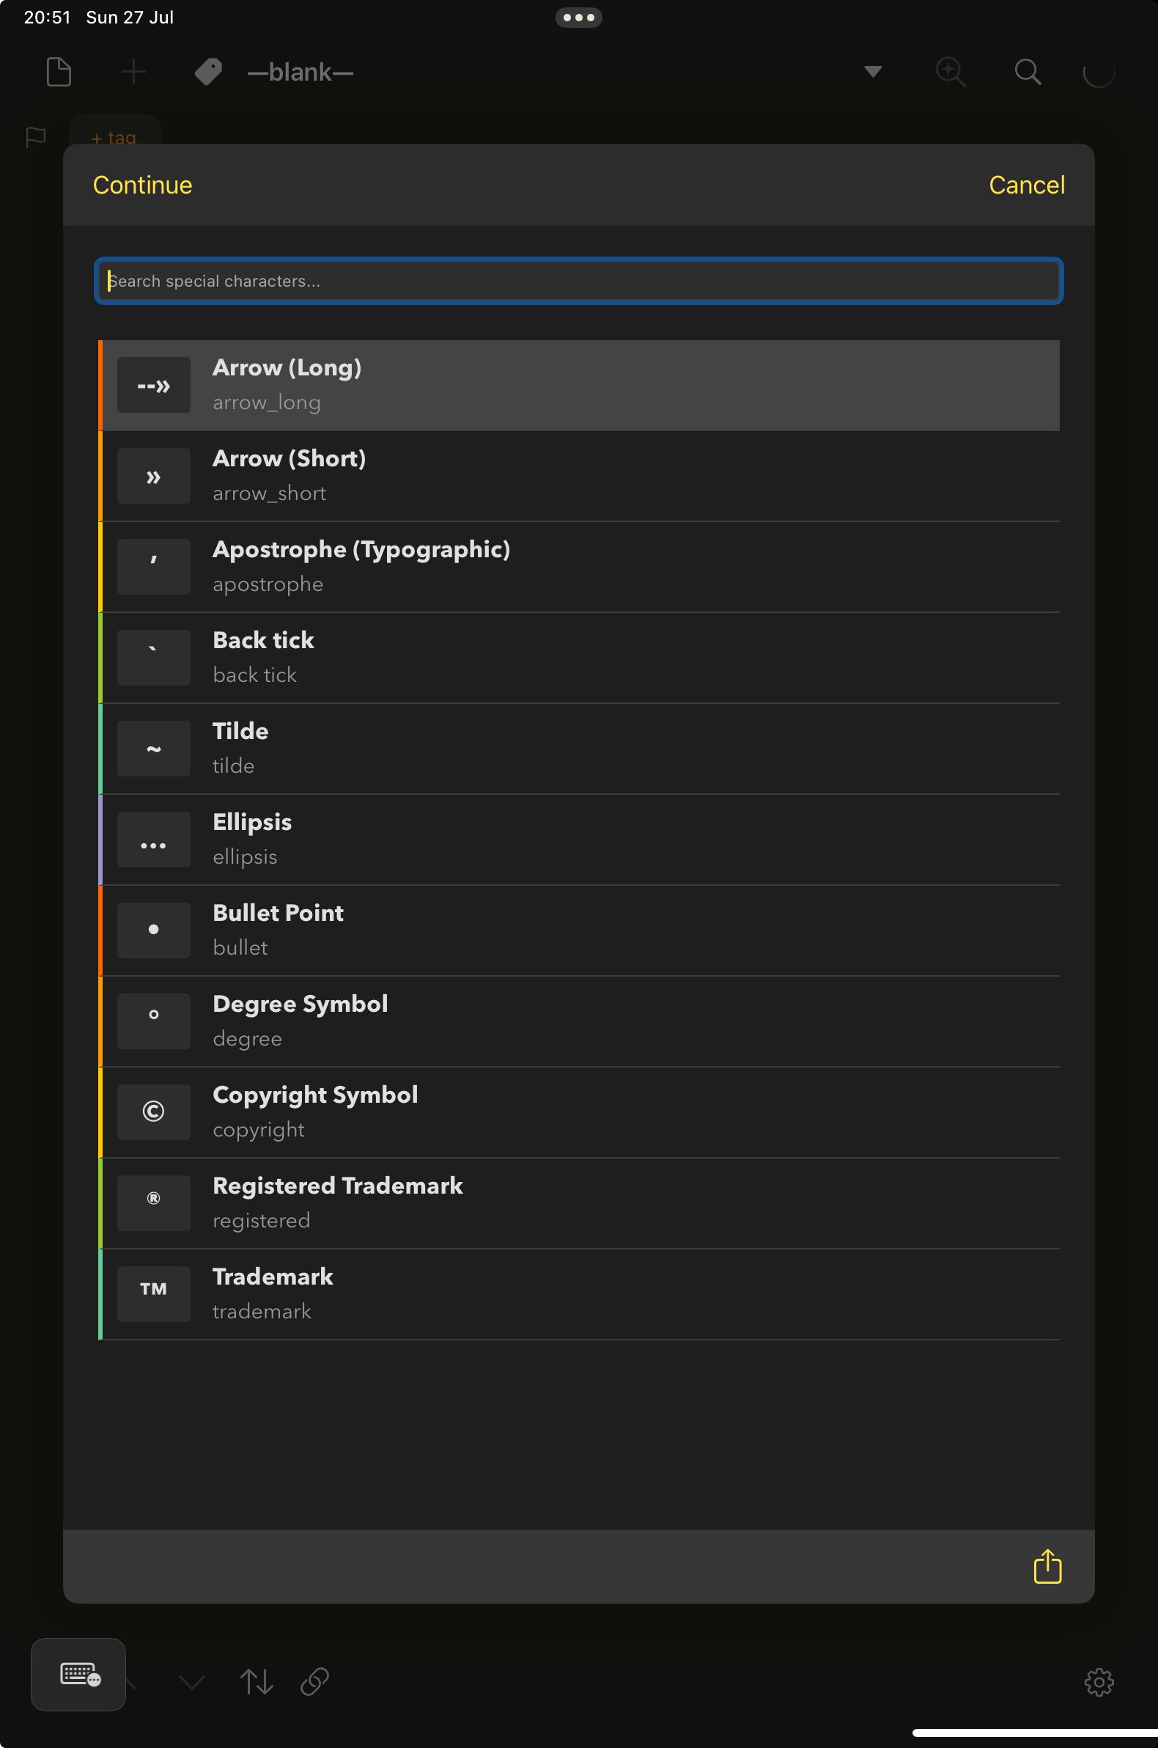The height and width of the screenshot is (1748, 1158).
Task: Click the Continue button
Action: 142,185
